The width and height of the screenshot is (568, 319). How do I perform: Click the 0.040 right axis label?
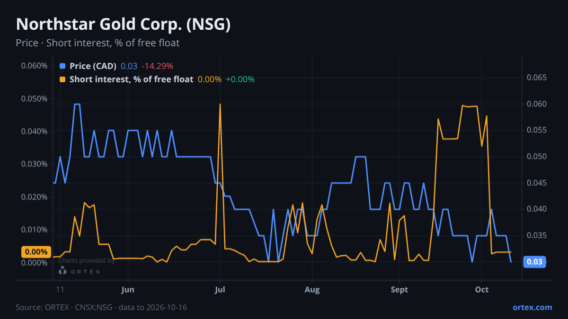click(537, 209)
